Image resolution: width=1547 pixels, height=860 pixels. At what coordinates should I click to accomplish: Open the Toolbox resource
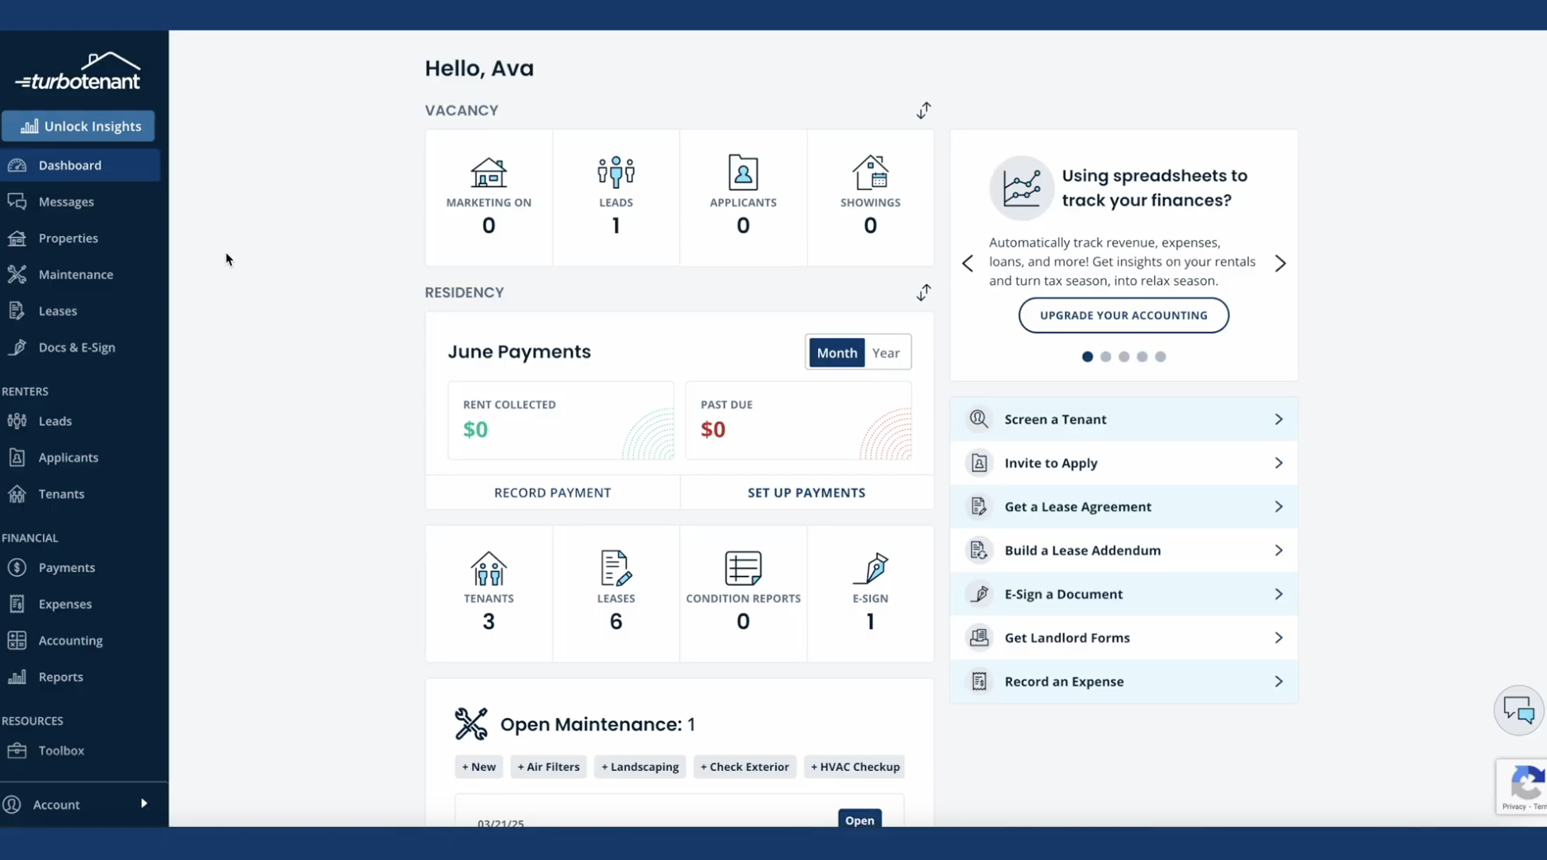coord(62,750)
